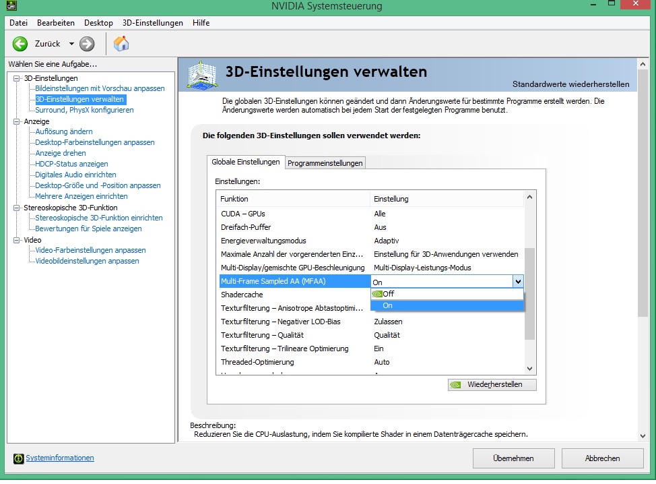Open the Hilfe menu
The height and width of the screenshot is (484, 656).
[x=201, y=23]
